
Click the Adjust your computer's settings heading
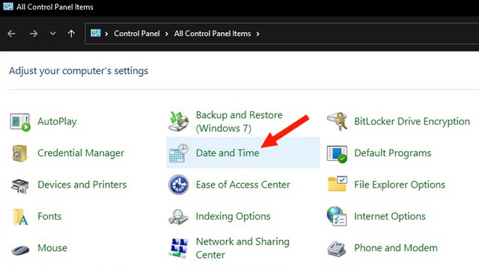(x=79, y=71)
